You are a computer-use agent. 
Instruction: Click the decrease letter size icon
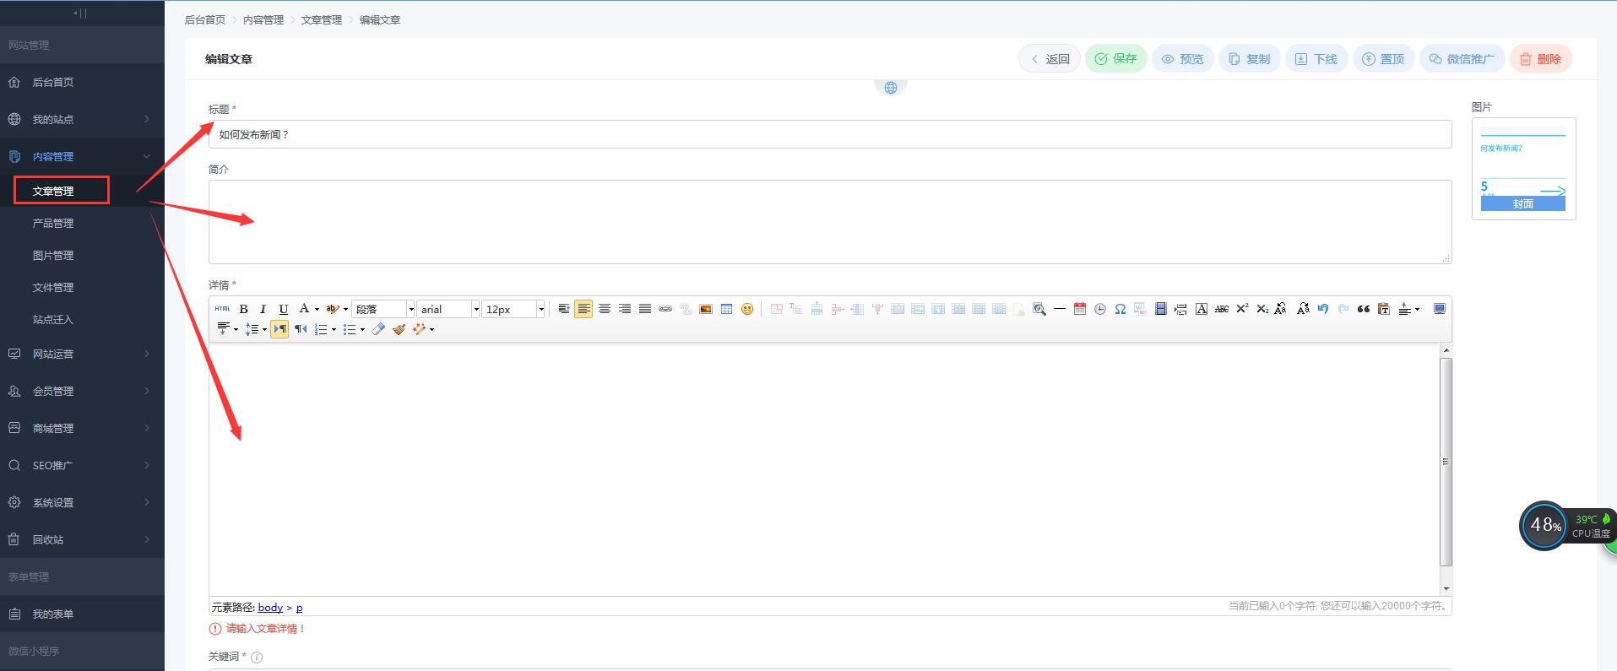(x=1303, y=309)
